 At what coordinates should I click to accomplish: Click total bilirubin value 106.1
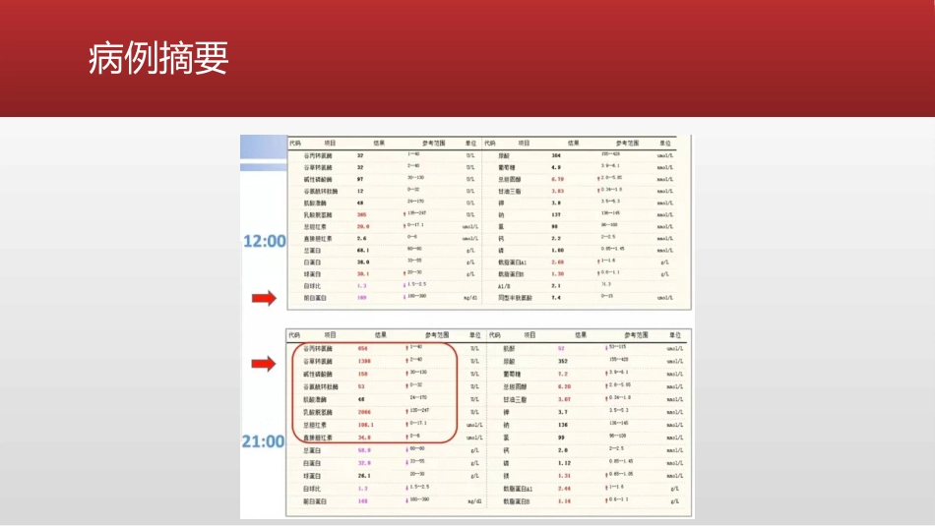coord(365,426)
